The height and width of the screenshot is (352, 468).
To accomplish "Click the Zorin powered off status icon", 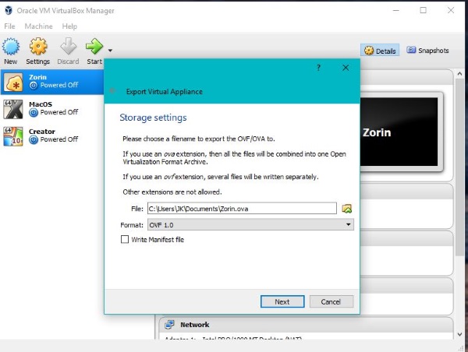I will pyautogui.click(x=34, y=86).
